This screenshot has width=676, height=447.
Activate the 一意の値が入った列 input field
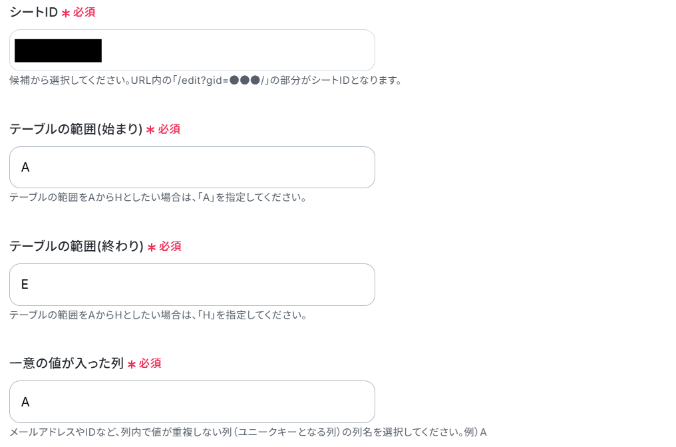pos(192,402)
